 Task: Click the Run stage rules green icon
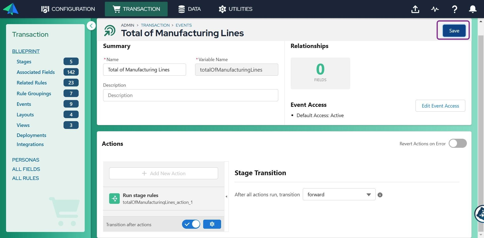(x=114, y=199)
